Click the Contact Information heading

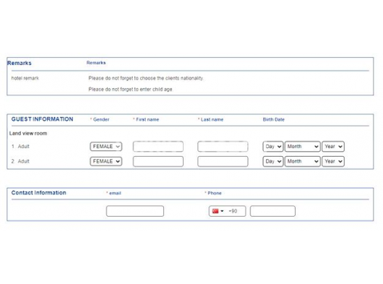[x=38, y=193]
